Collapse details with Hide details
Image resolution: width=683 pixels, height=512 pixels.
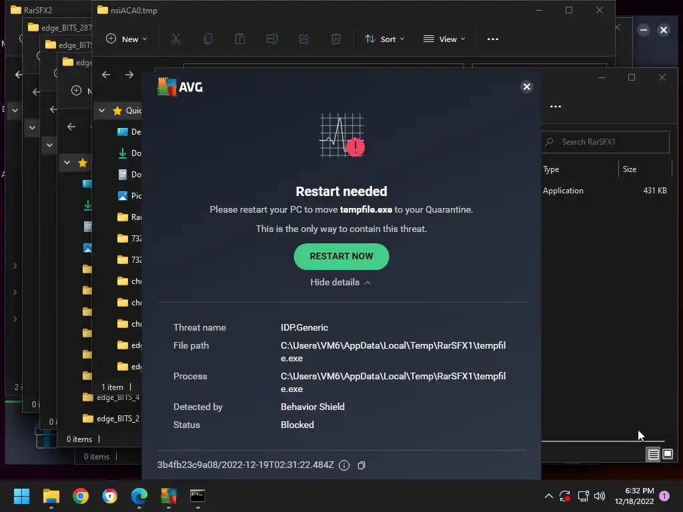(341, 282)
